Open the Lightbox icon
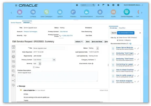Screen dimensions: 151x106 (60, 12)
